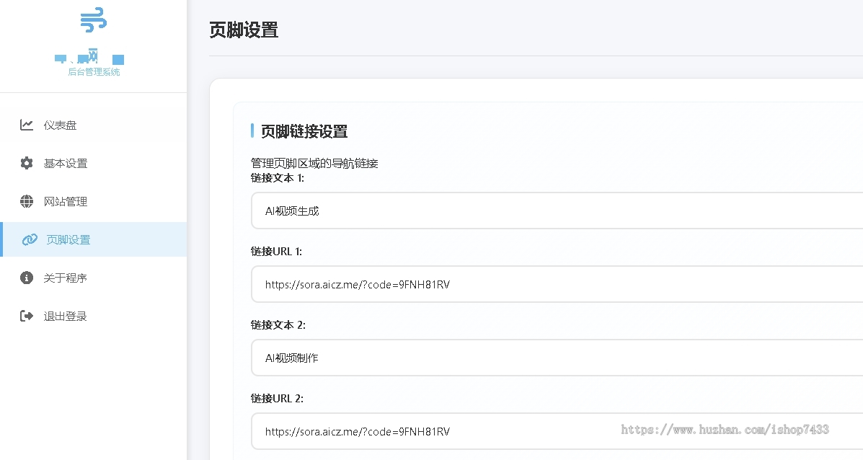Image resolution: width=863 pixels, height=460 pixels.
Task: Click the 页脚设置 page heading
Action: 244,30
